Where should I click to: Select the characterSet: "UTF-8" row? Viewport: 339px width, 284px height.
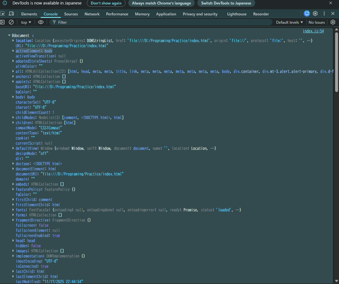pyautogui.click(x=36, y=102)
